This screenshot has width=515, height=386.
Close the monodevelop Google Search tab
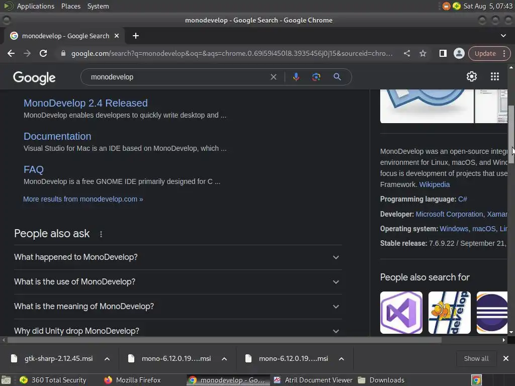click(117, 36)
